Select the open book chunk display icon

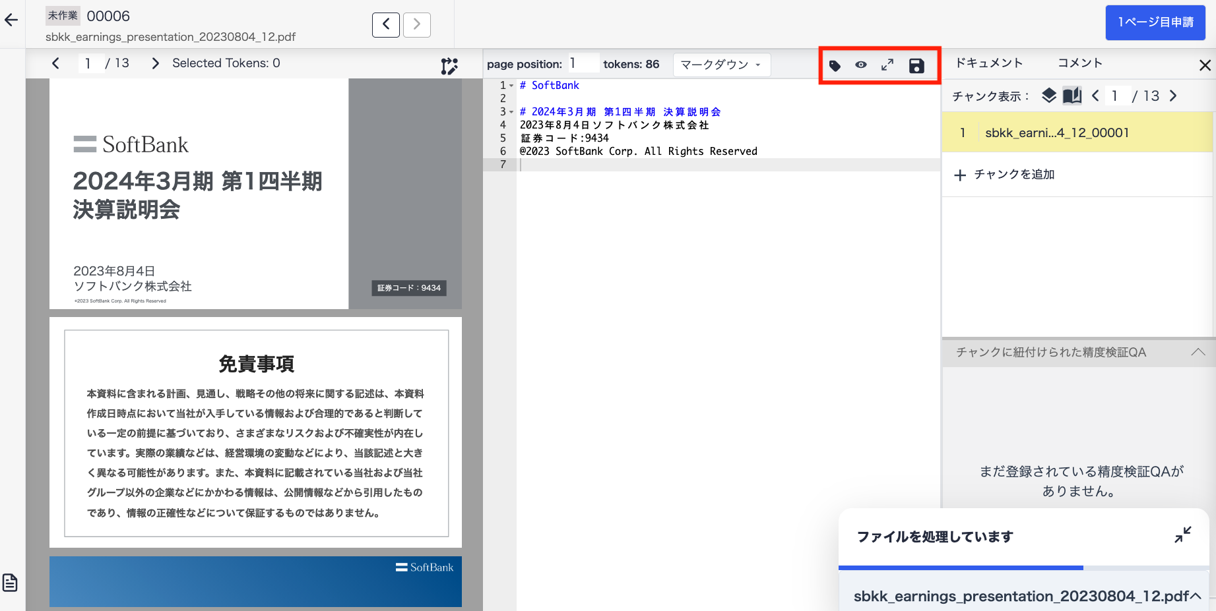(1072, 96)
